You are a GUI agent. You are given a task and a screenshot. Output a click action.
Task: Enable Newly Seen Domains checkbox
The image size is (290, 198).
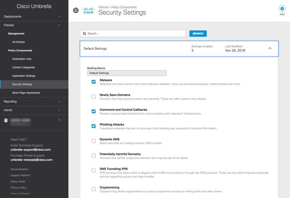tap(94, 96)
